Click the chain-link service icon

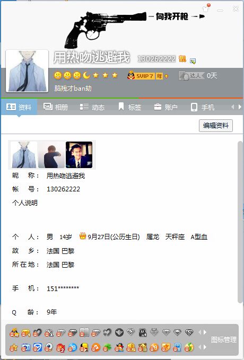click(x=37, y=332)
